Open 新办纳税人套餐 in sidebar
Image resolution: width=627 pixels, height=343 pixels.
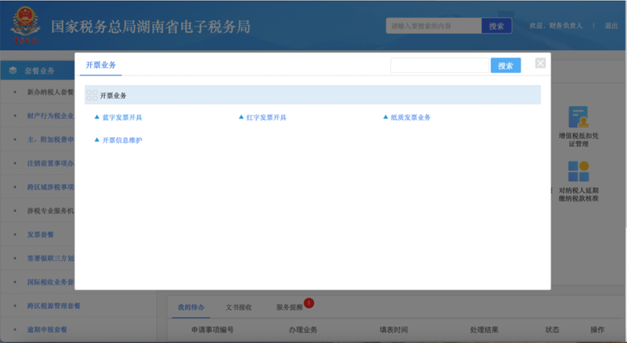tap(51, 92)
